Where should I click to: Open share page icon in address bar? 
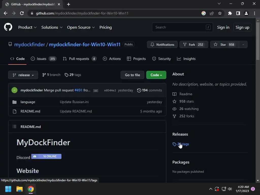coord(212,13)
